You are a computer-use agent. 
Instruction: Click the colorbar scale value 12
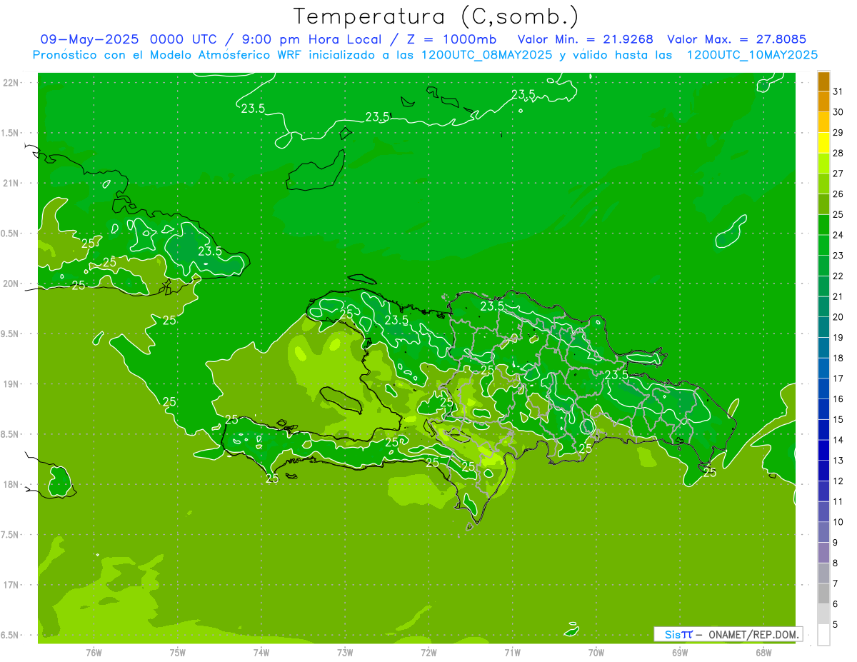coord(838,481)
